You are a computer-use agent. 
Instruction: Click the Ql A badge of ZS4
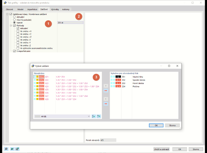click(118, 86)
